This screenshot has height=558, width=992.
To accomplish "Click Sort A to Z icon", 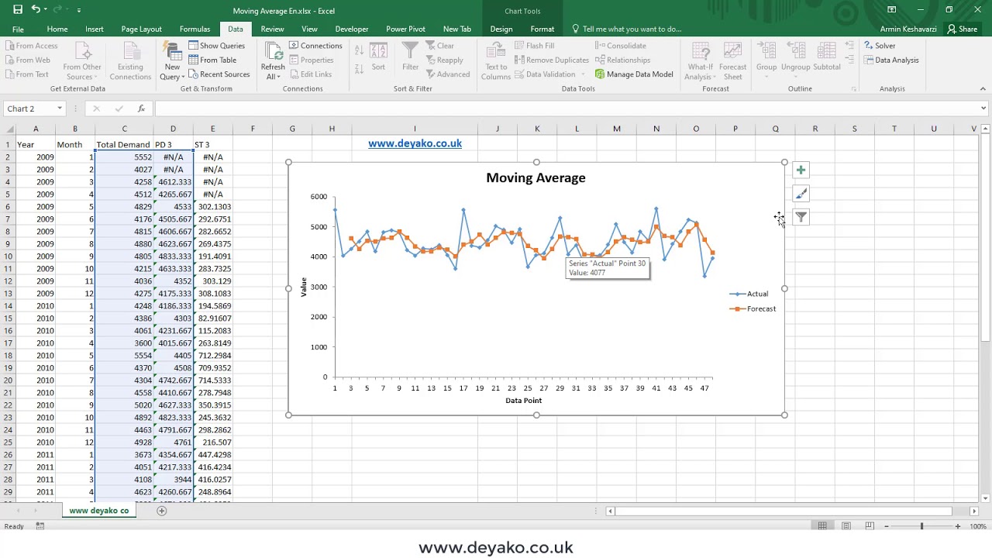I will click(359, 50).
